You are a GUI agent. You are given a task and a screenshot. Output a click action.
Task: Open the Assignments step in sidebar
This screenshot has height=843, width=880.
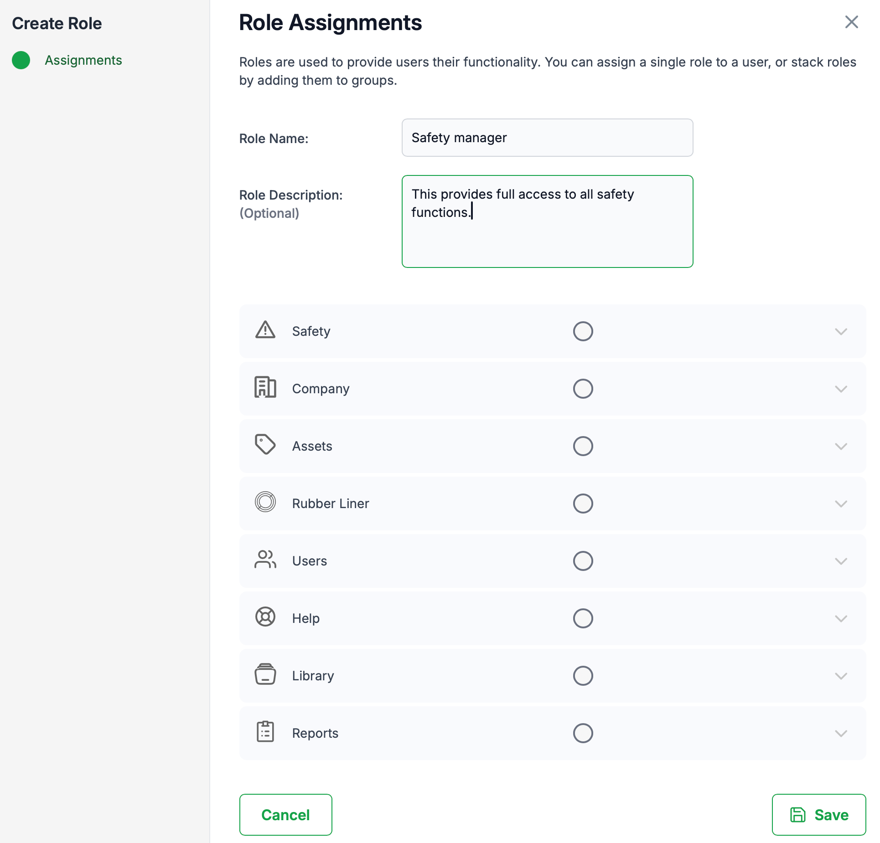coord(83,60)
